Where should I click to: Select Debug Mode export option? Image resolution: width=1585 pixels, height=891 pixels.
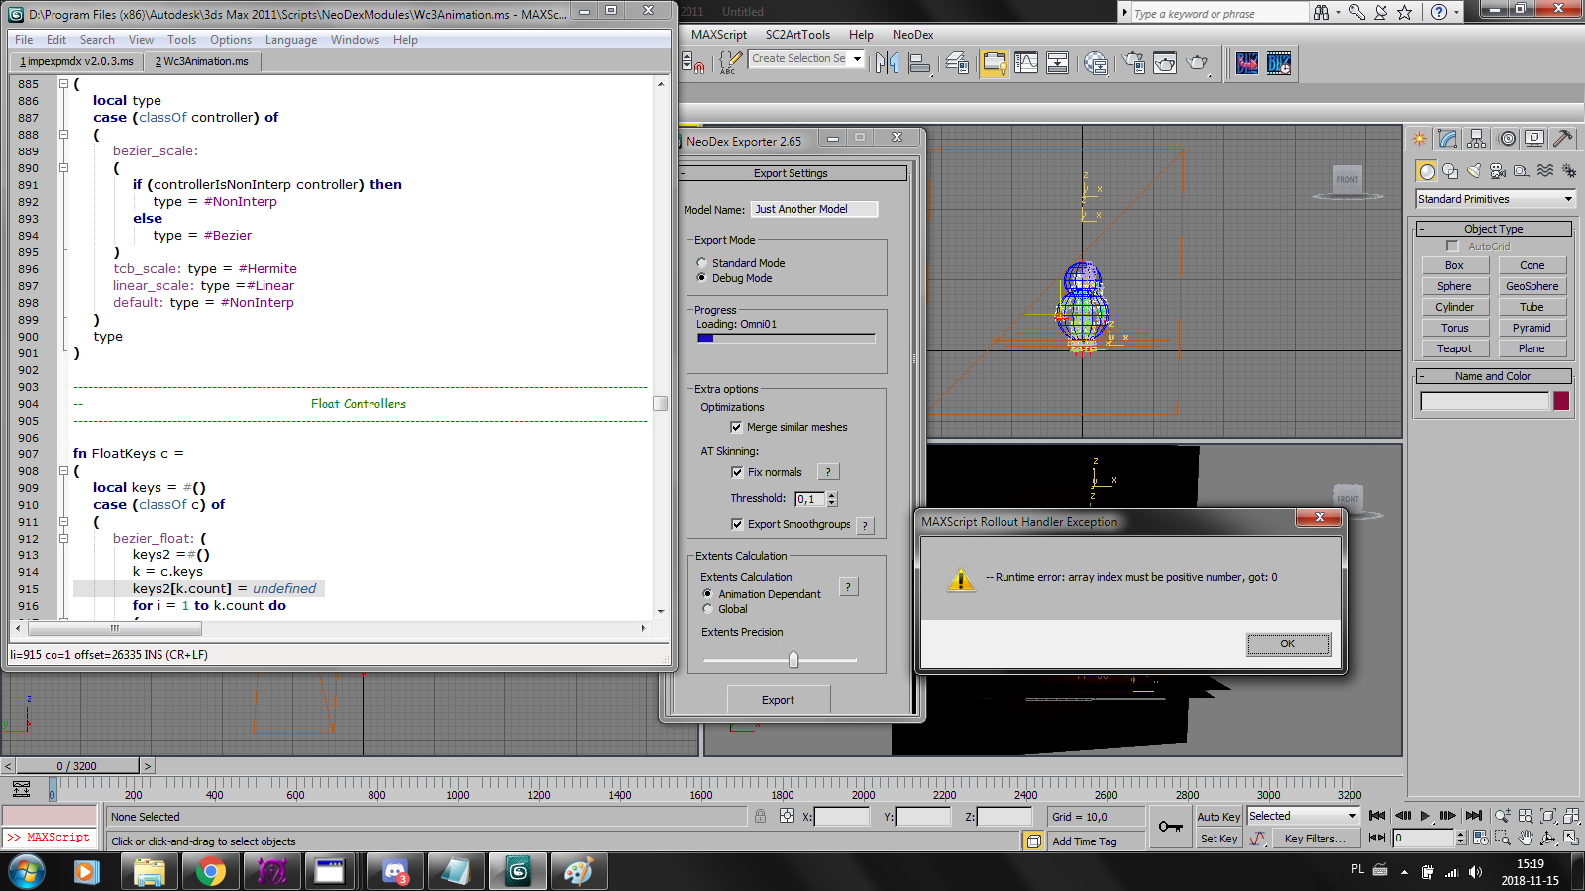pyautogui.click(x=701, y=278)
